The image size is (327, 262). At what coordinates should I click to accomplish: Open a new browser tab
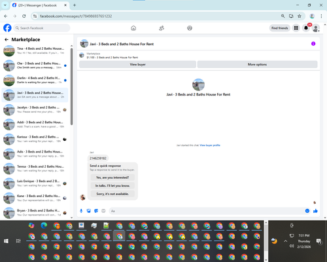tap(75, 5)
